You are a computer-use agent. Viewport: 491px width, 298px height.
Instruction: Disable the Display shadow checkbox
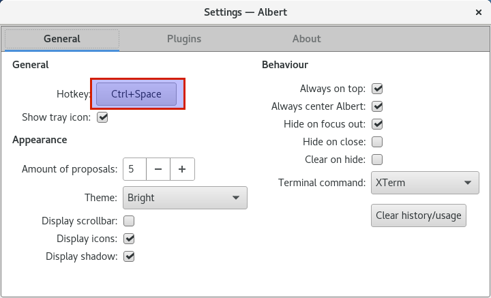[129, 256]
